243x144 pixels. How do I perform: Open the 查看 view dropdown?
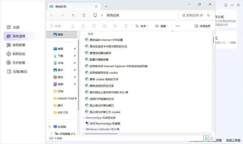(162, 26)
